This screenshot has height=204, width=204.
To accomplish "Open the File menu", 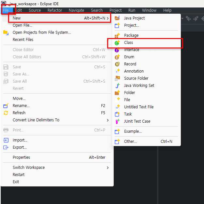I will (6, 10).
